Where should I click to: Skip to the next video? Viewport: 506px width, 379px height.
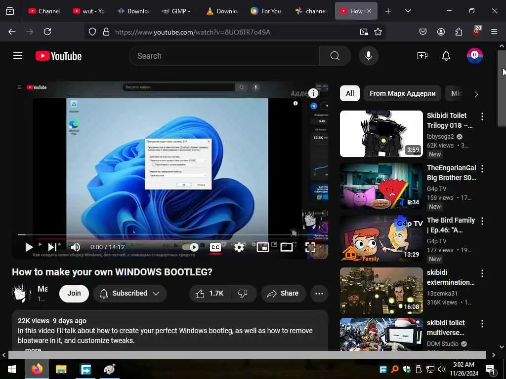point(52,247)
